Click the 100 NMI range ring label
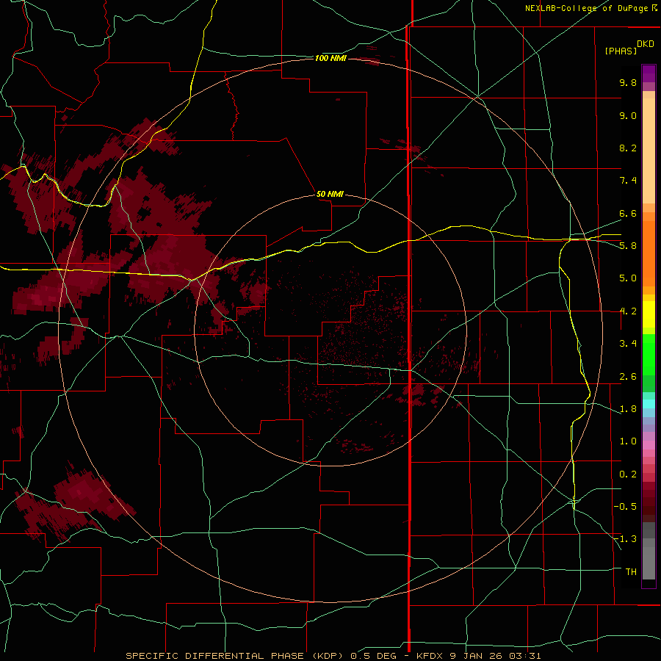Screen dimensions: 661x661 330,58
